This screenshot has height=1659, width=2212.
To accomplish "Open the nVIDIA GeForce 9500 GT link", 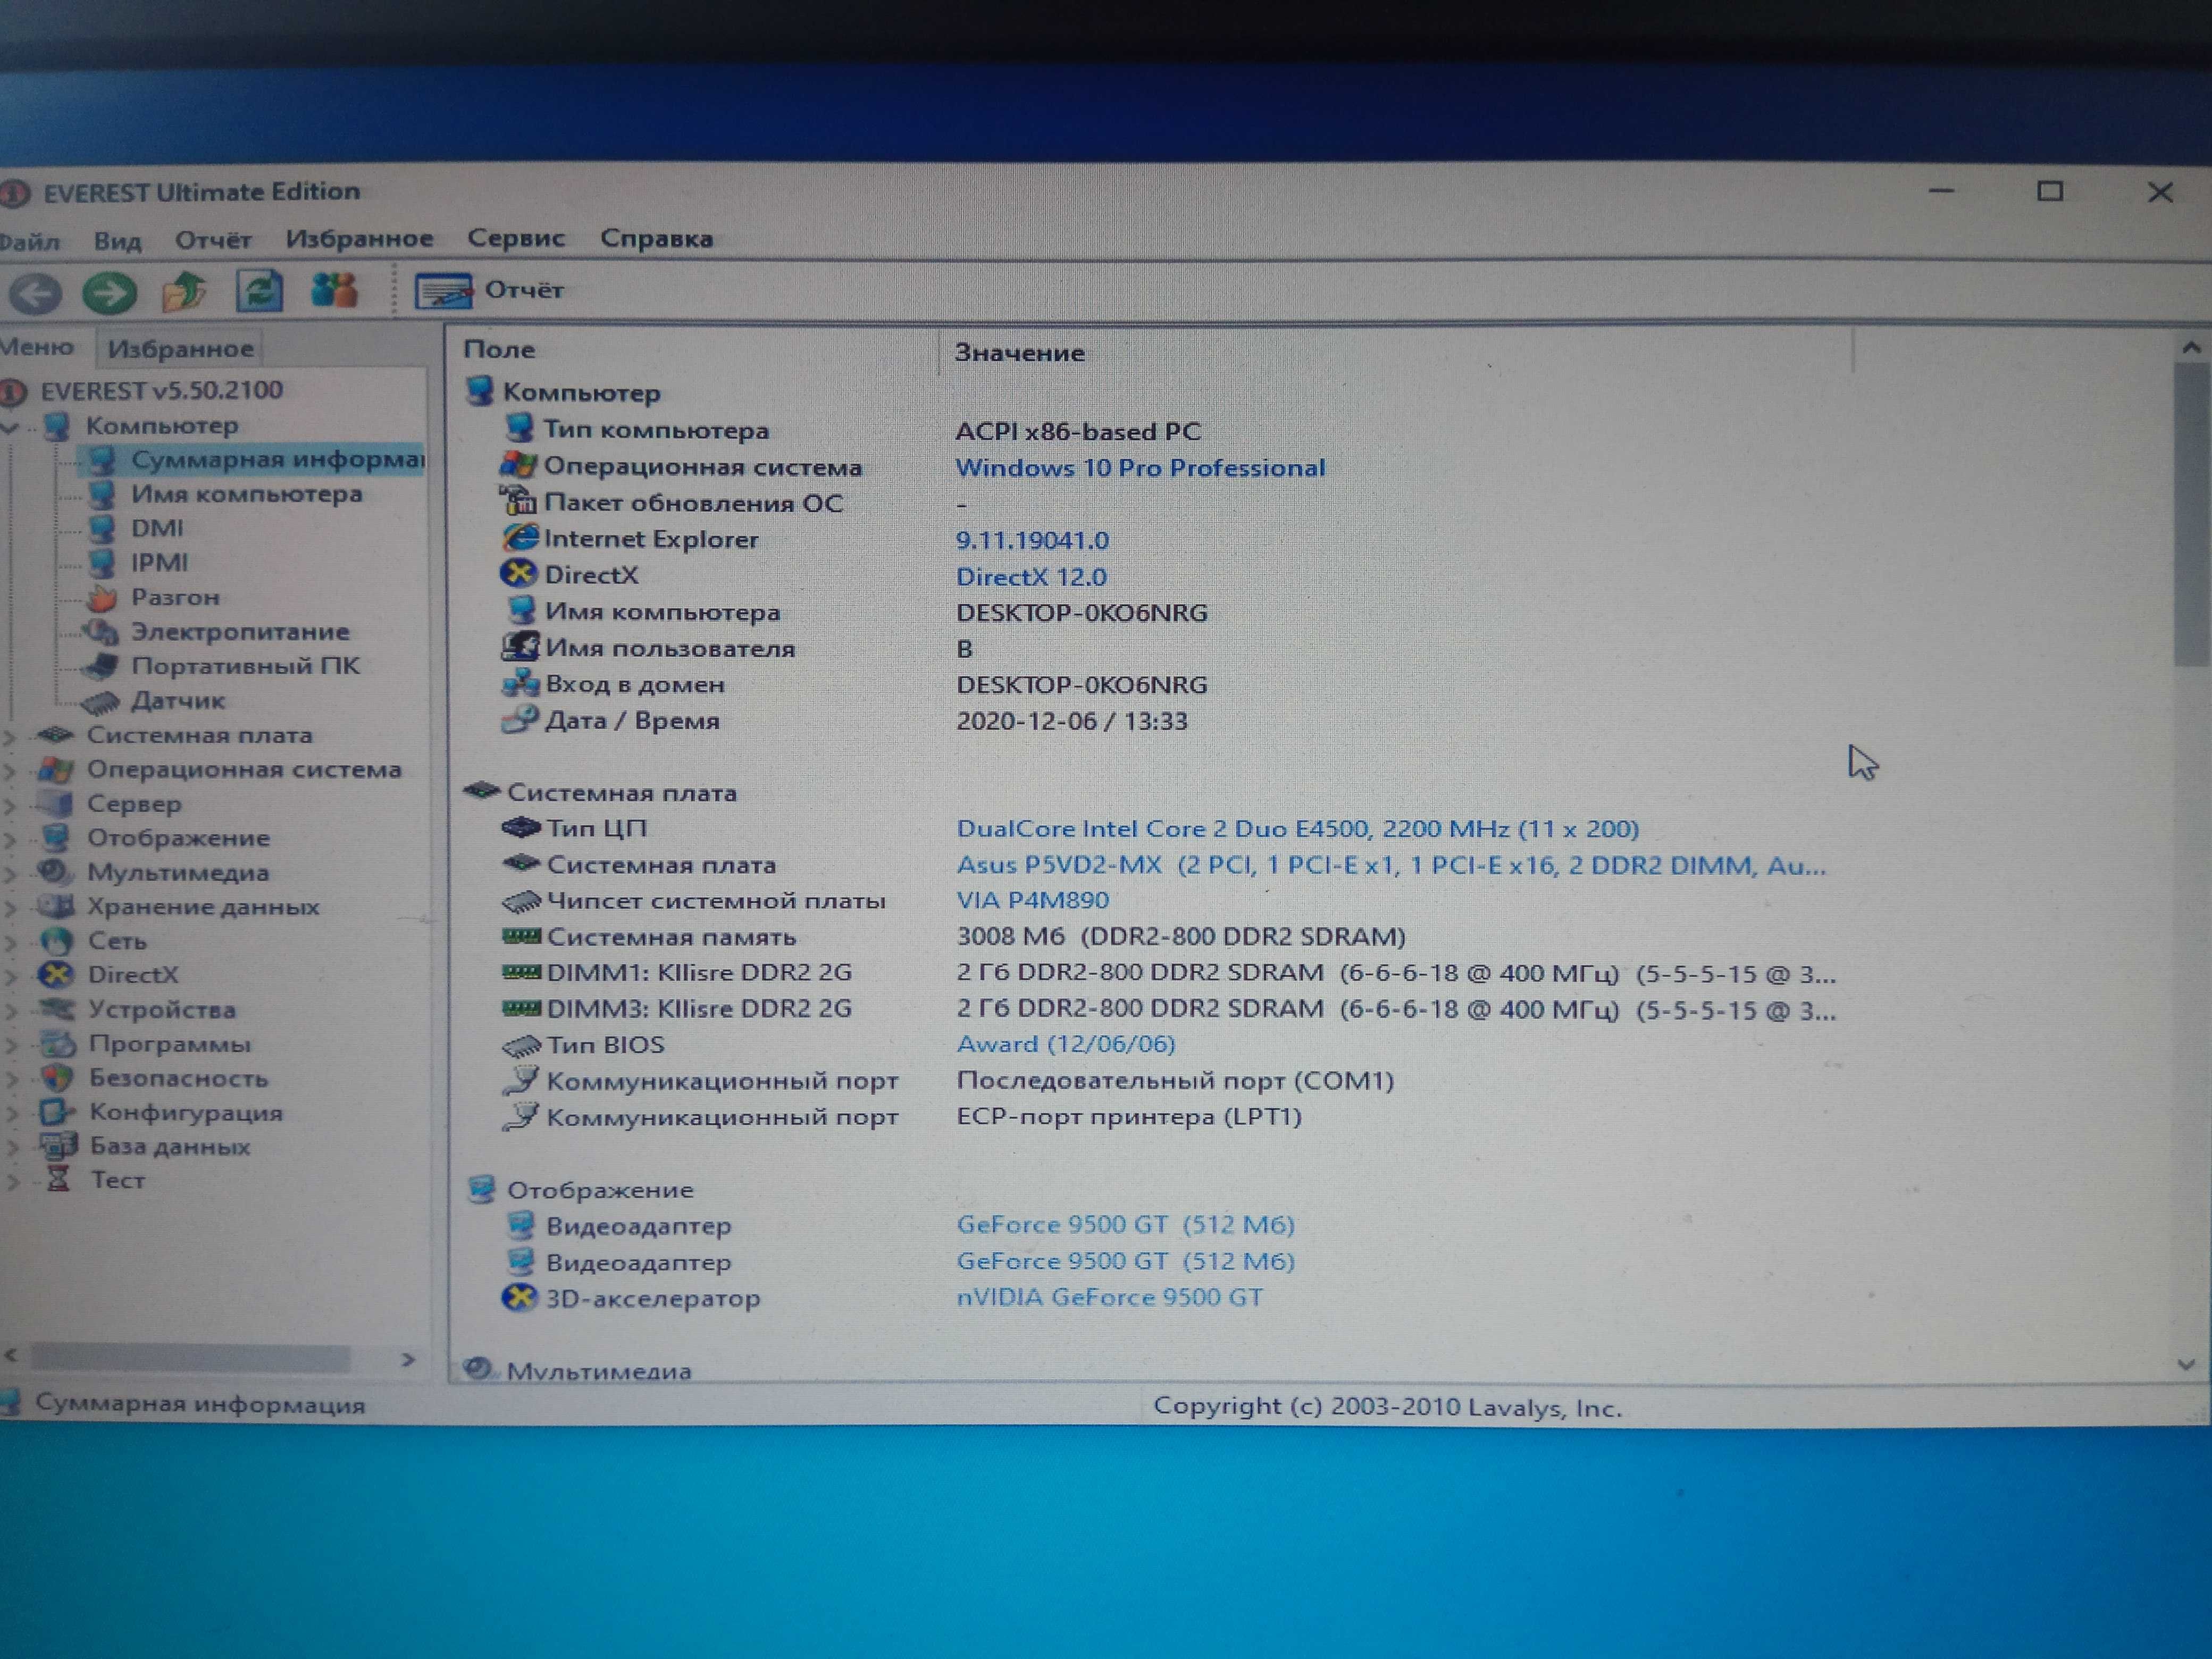I will point(1110,1297).
